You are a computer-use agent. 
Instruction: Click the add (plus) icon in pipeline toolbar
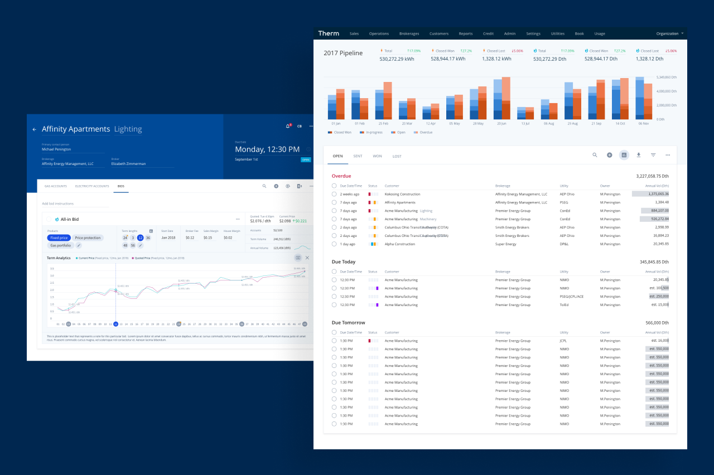(609, 155)
